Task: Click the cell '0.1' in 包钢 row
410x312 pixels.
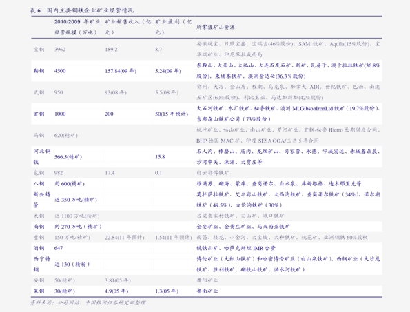Action: [x=158, y=173]
